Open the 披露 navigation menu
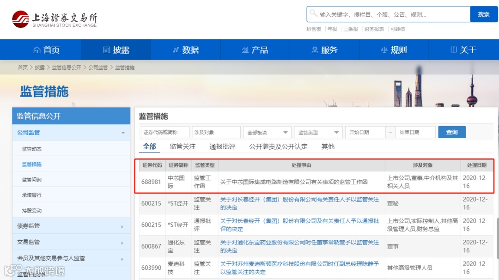The height and width of the screenshot is (280, 499). (116, 50)
